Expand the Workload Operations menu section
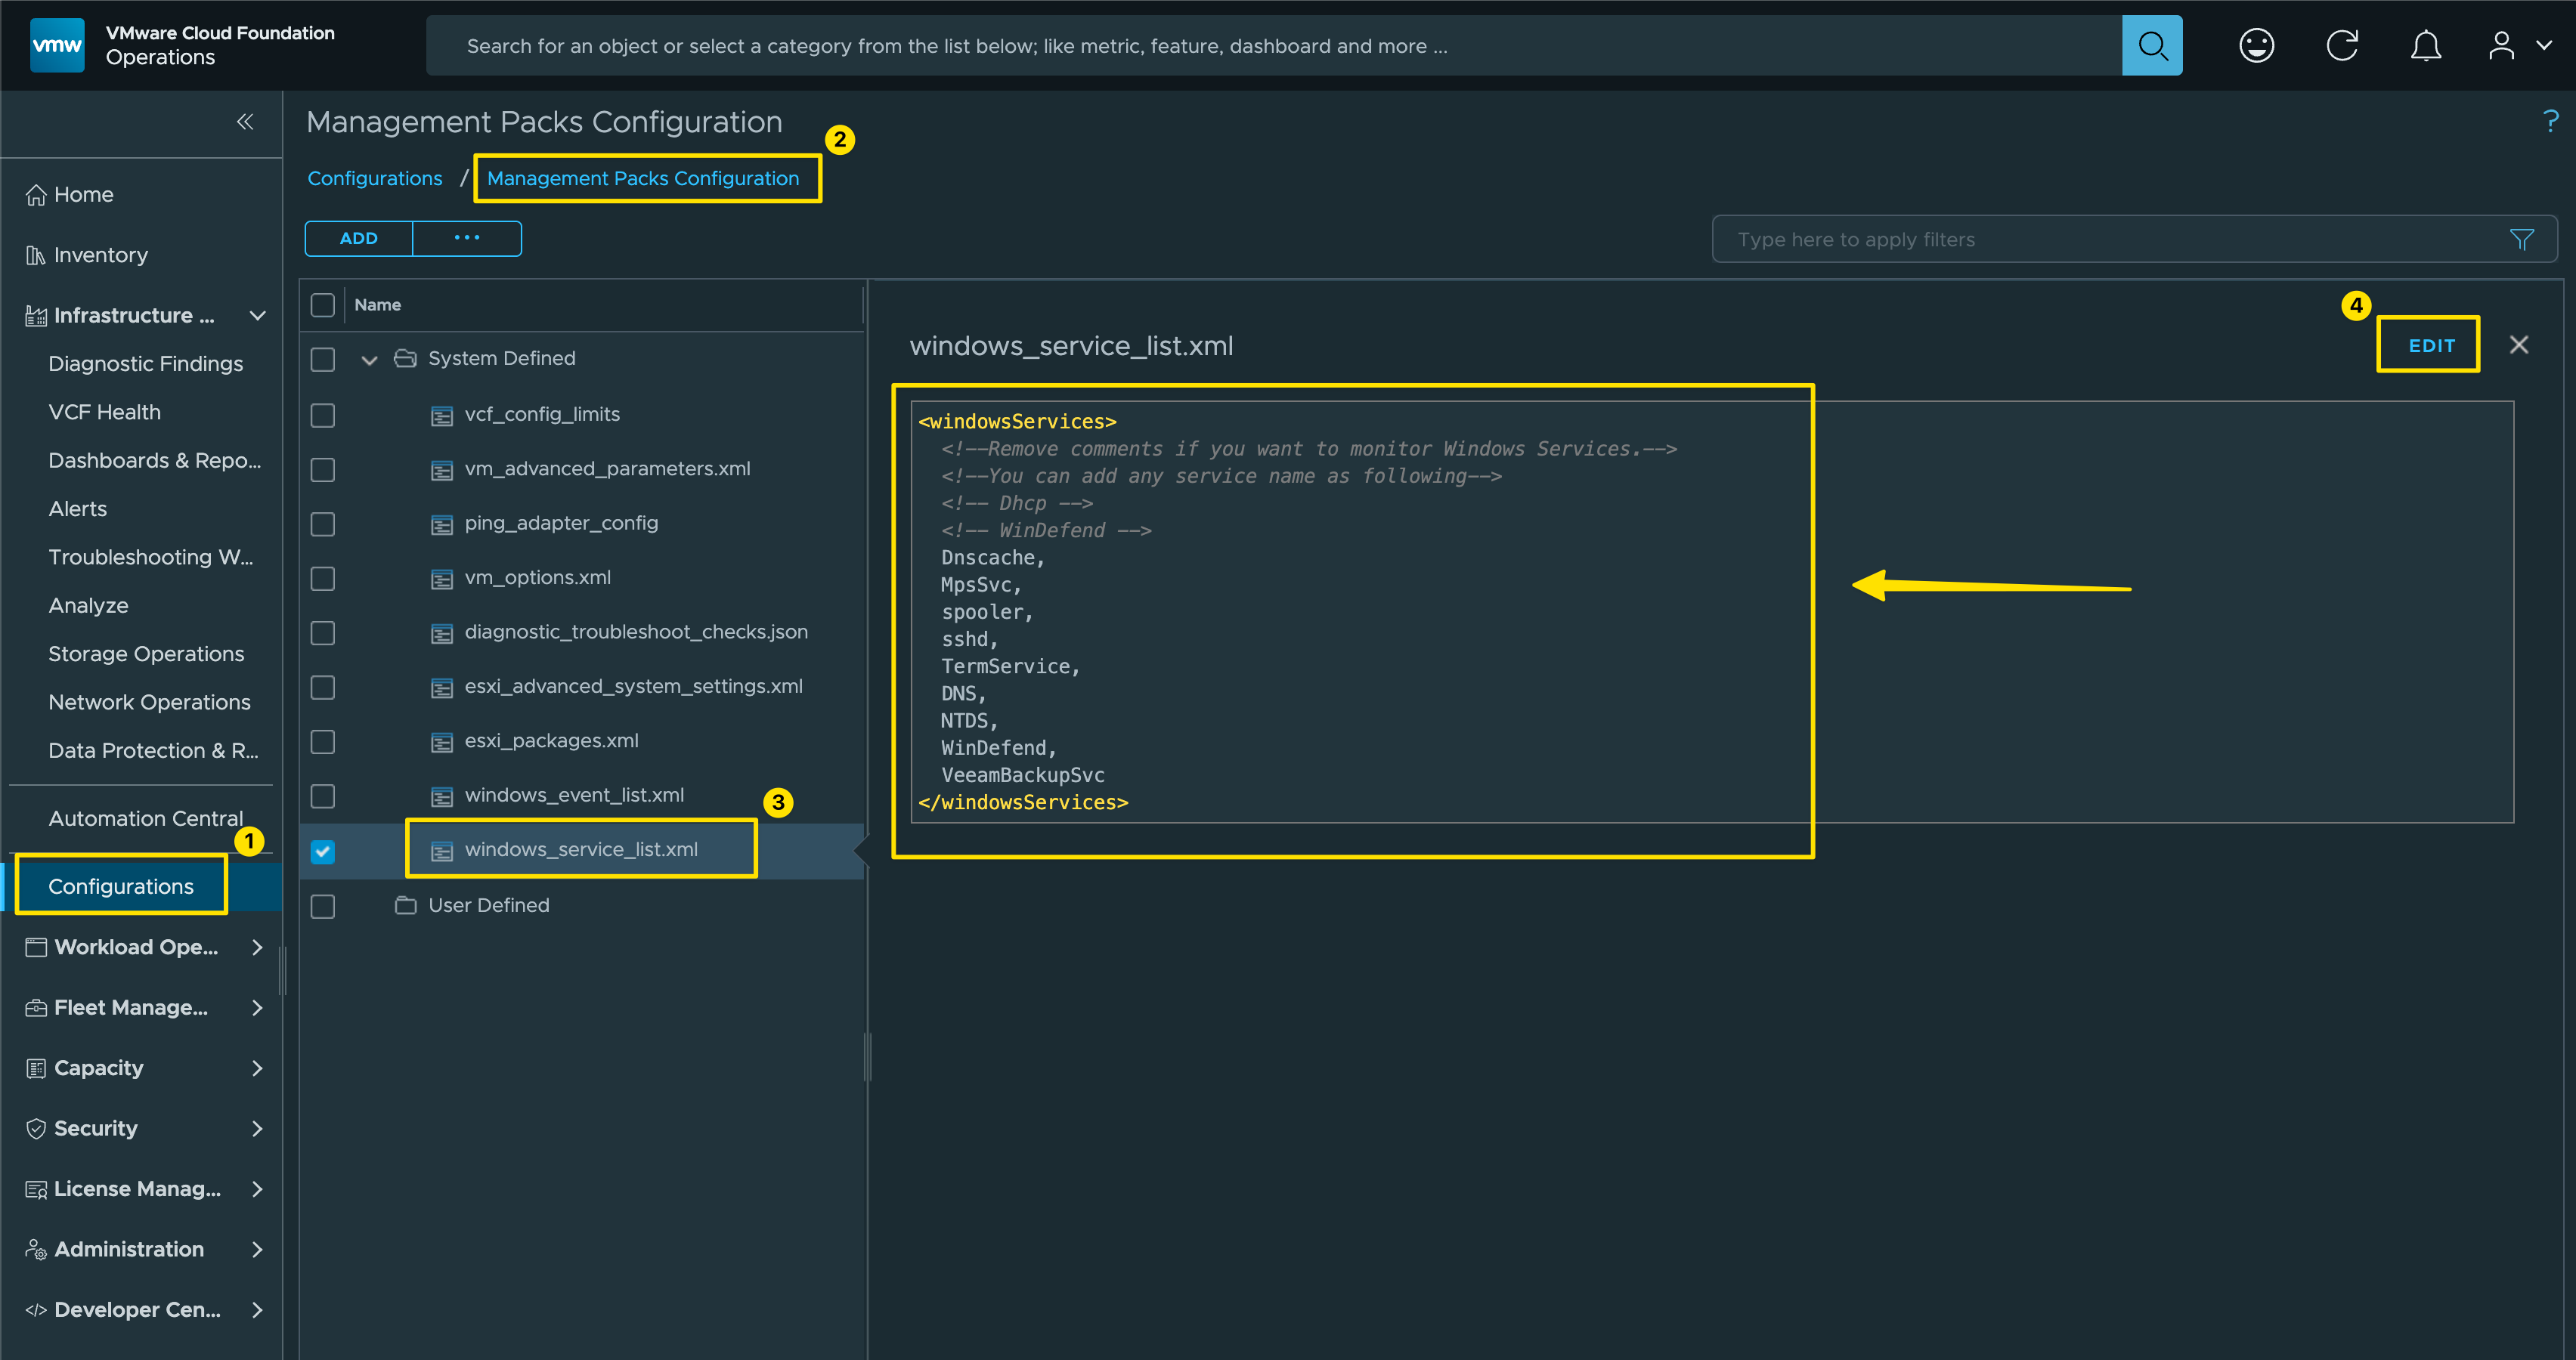 coord(257,947)
